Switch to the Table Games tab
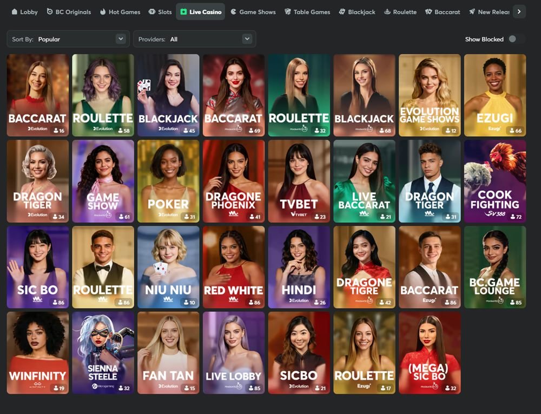This screenshot has height=414, width=541. click(x=307, y=12)
